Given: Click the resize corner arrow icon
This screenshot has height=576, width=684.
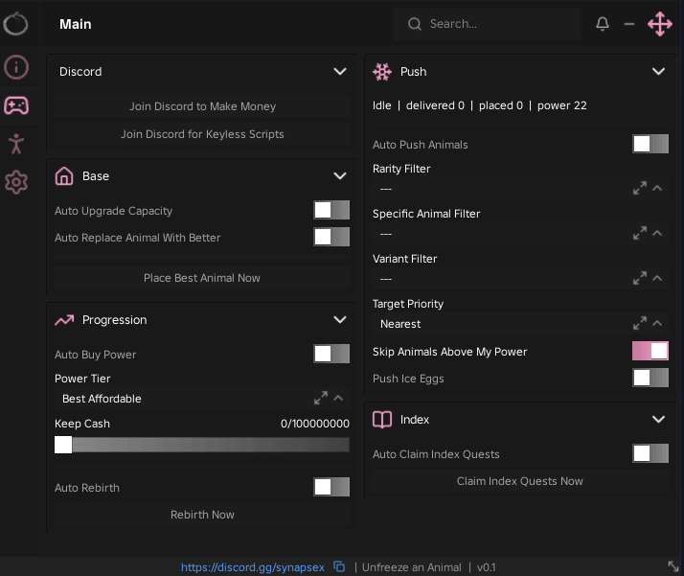Looking at the screenshot, I should (x=673, y=566).
